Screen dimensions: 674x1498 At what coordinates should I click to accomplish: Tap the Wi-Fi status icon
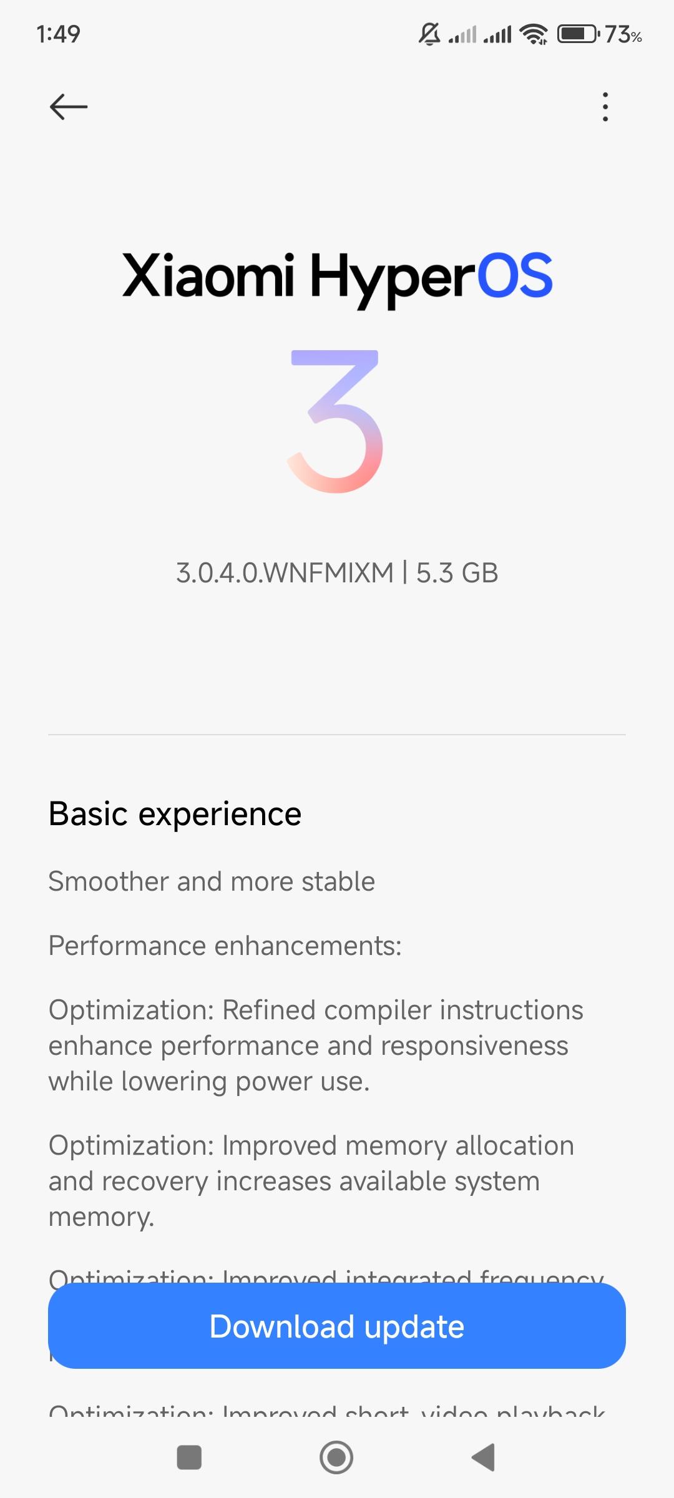(534, 34)
